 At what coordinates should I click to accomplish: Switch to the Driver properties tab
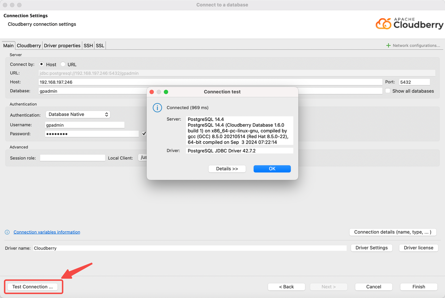[x=62, y=46]
